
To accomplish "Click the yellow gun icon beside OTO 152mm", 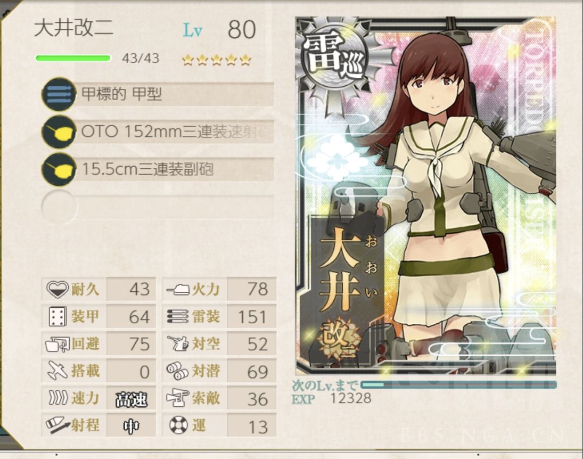I will click(59, 132).
